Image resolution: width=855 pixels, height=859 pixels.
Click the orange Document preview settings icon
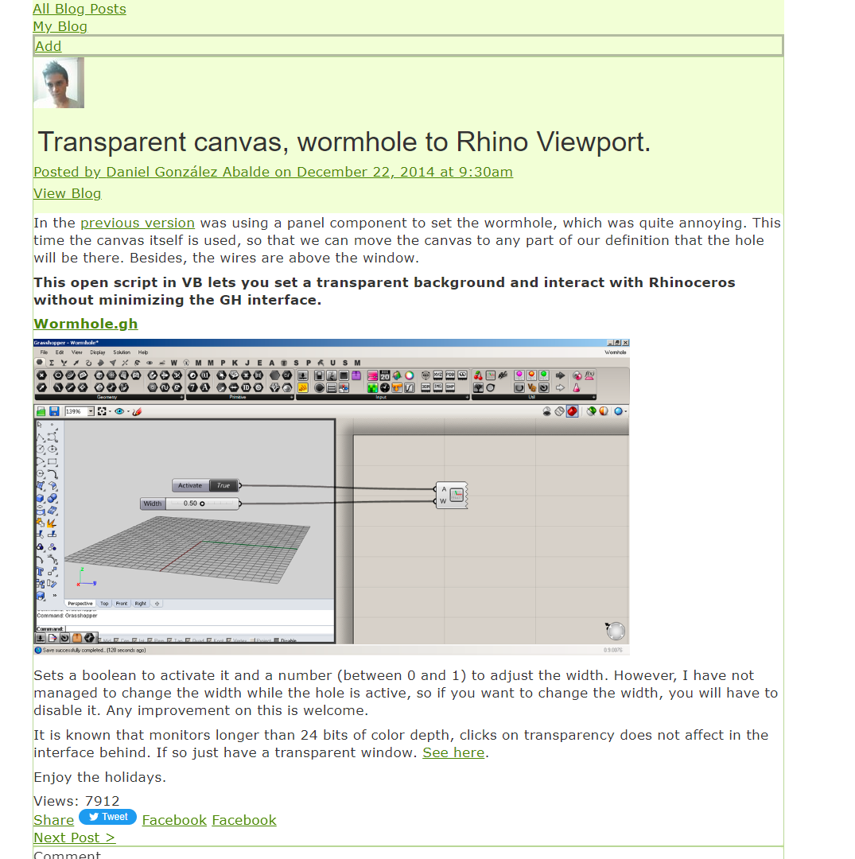[x=604, y=411]
